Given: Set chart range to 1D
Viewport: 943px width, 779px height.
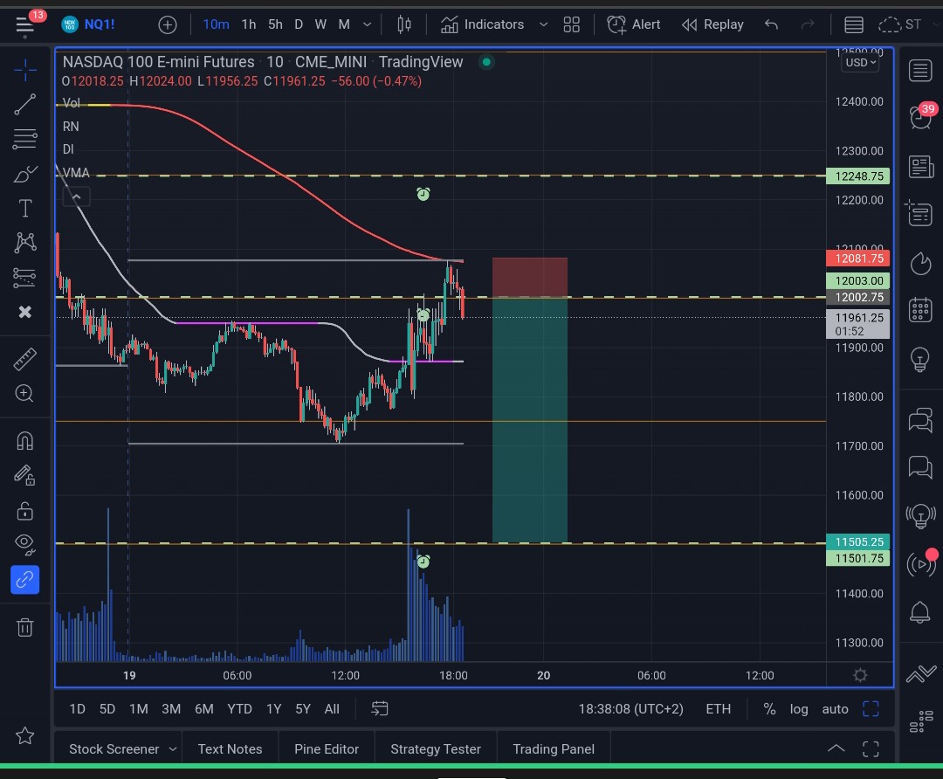Looking at the screenshot, I should click(78, 709).
